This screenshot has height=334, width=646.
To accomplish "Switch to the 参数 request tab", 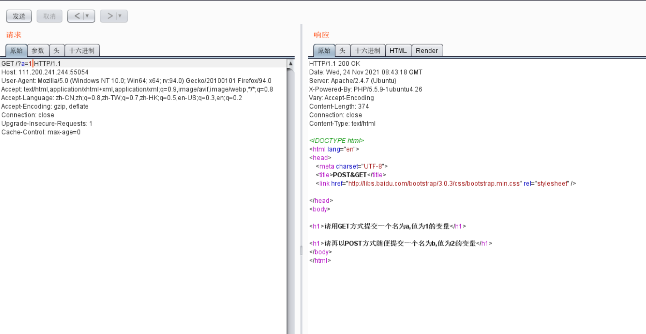I will coord(38,50).
